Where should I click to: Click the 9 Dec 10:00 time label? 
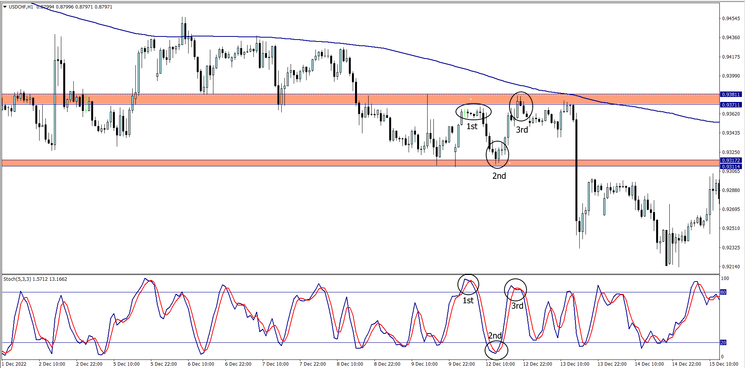click(x=424, y=364)
